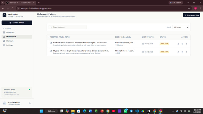Click the Search projects field
The height and width of the screenshot is (114, 203).
pyautogui.click(x=68, y=27)
